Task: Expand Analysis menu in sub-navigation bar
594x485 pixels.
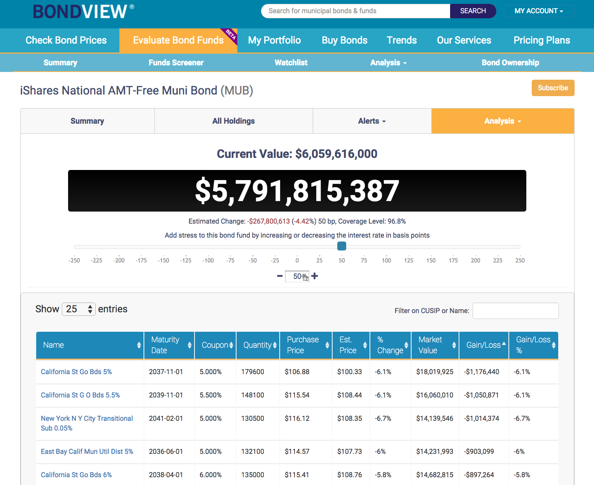Action: tap(388, 63)
